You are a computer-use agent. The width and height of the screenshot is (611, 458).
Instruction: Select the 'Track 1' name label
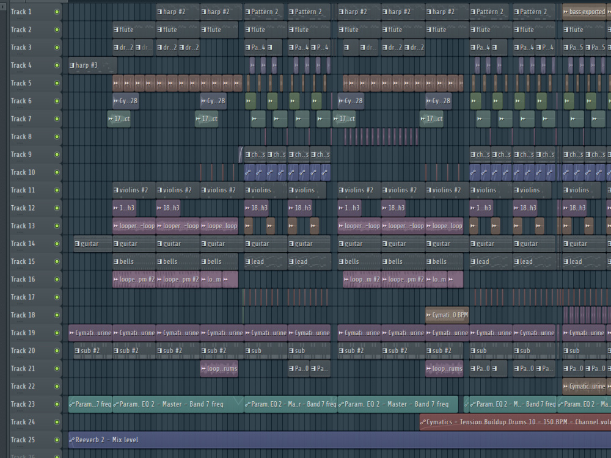pos(21,12)
